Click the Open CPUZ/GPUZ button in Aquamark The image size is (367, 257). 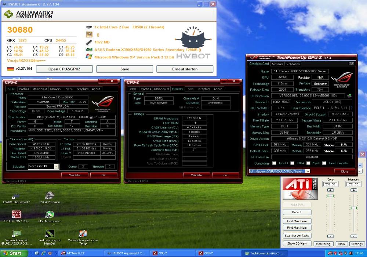(x=64, y=69)
